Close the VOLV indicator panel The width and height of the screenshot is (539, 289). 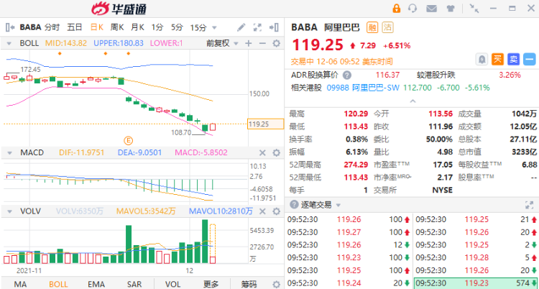[262, 211]
